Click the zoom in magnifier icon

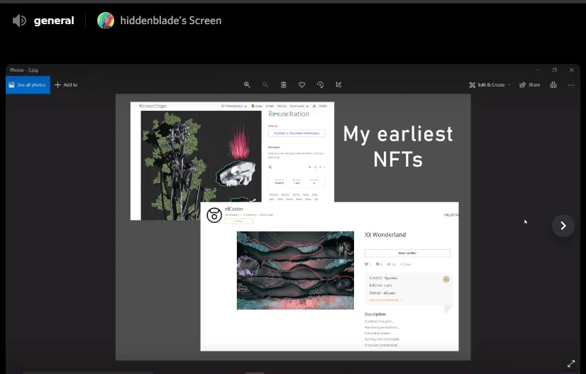click(247, 85)
